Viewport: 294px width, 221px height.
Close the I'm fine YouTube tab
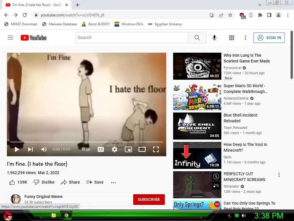coord(67,5)
